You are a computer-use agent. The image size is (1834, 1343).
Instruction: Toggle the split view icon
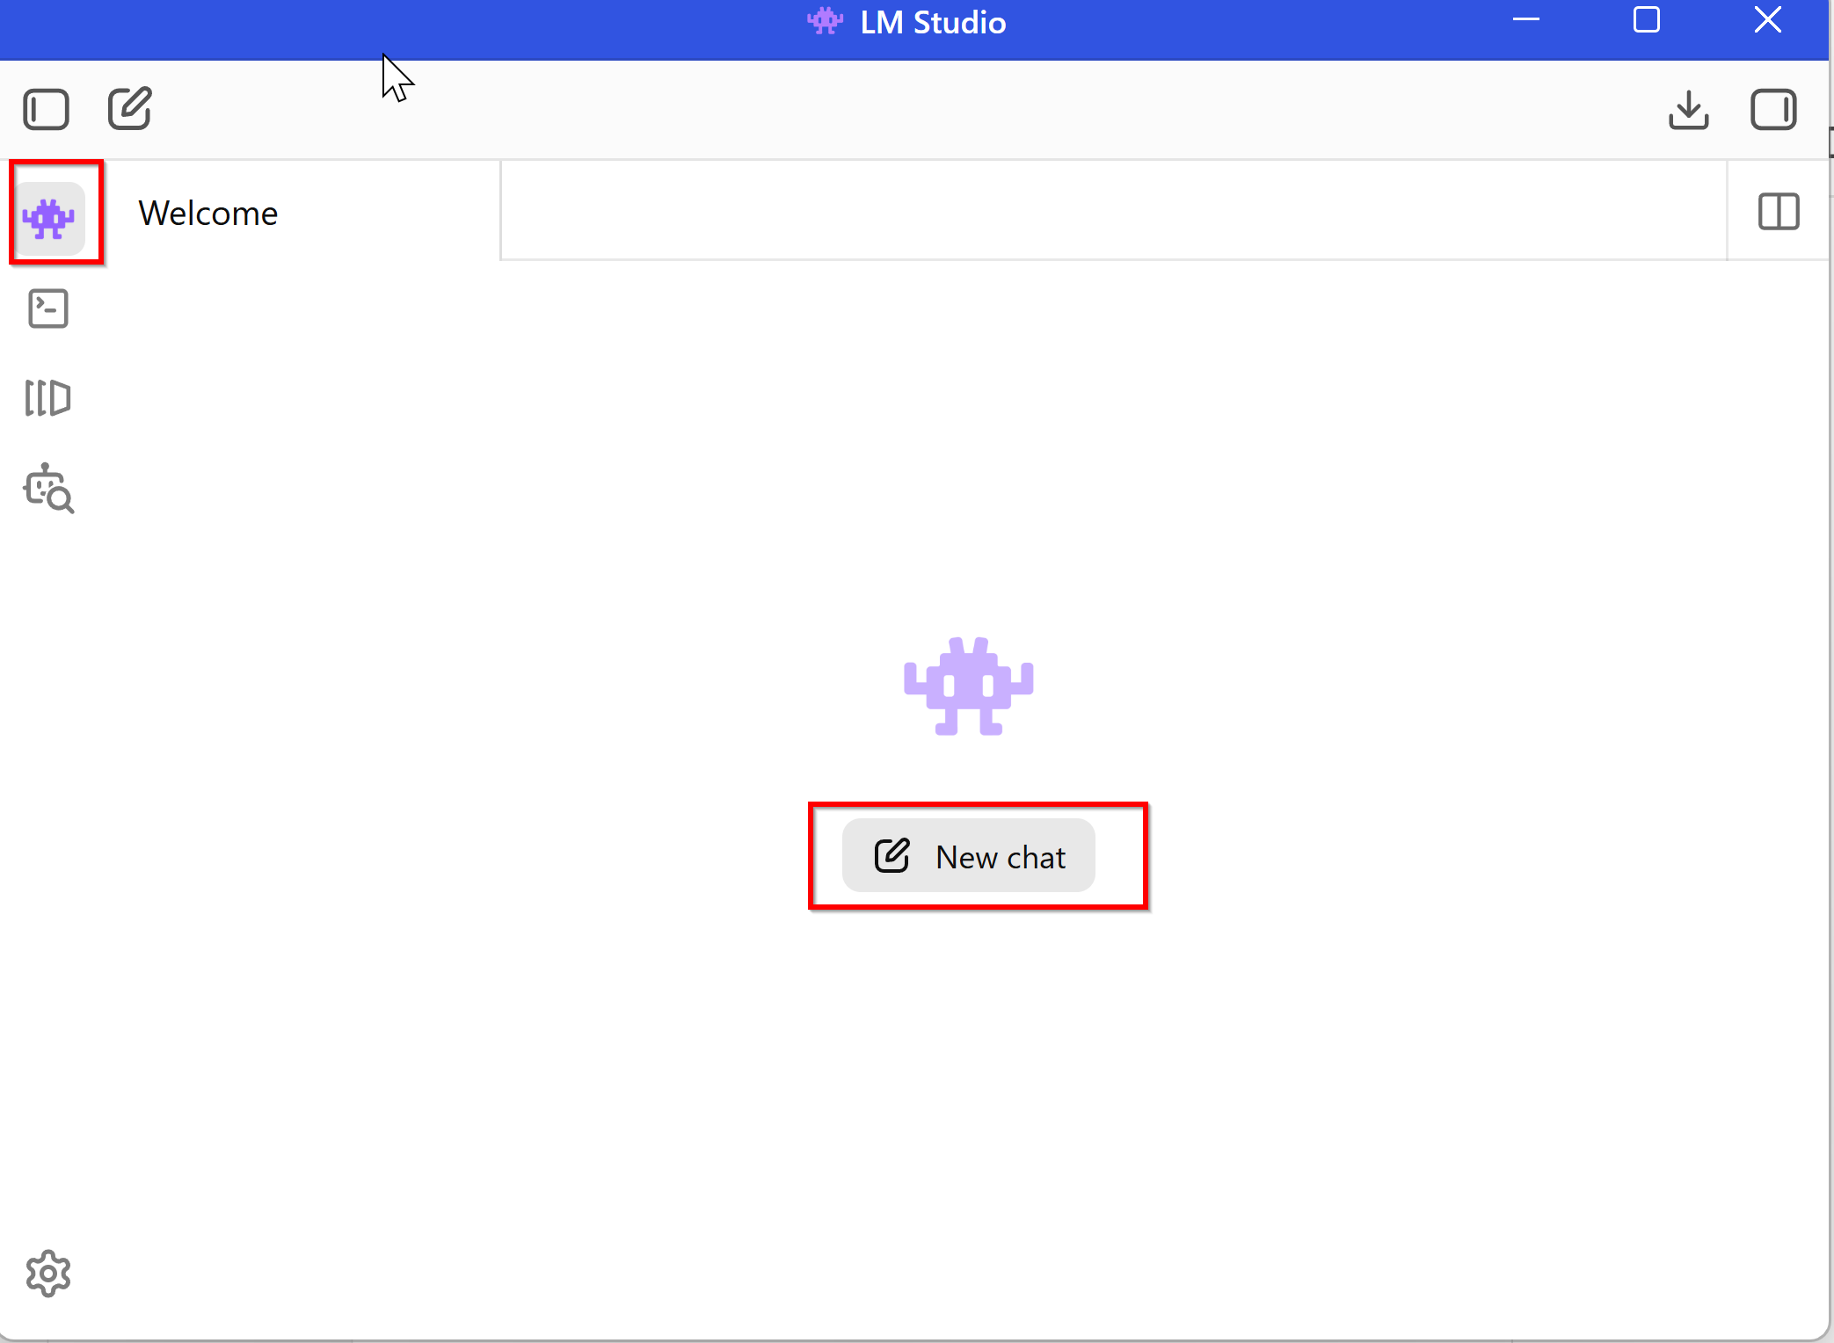[1778, 212]
